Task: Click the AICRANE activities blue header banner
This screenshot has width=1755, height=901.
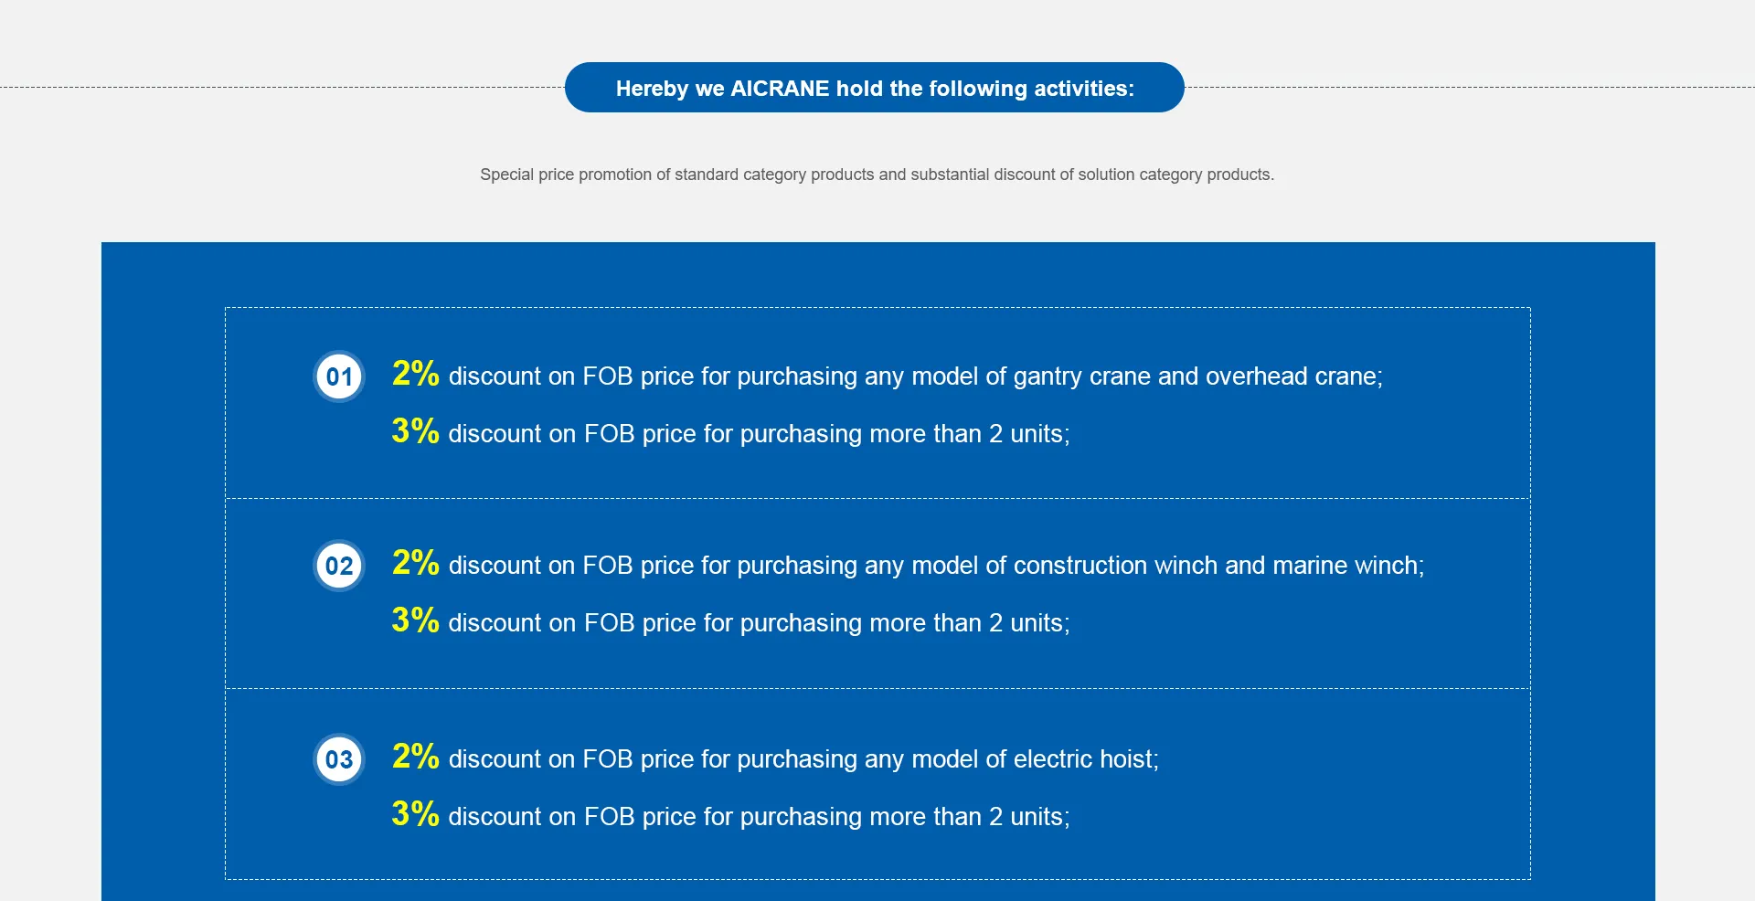Action: click(874, 88)
